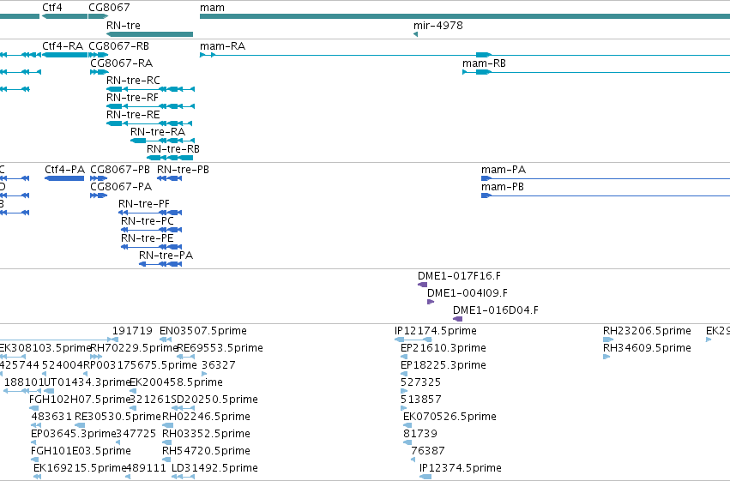The image size is (730, 481).
Task: Select EST 81739
Action: click(x=407, y=442)
